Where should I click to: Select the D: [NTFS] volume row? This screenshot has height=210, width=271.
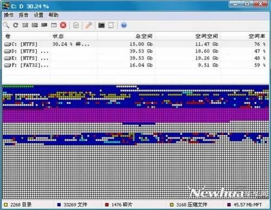pyautogui.click(x=135, y=51)
